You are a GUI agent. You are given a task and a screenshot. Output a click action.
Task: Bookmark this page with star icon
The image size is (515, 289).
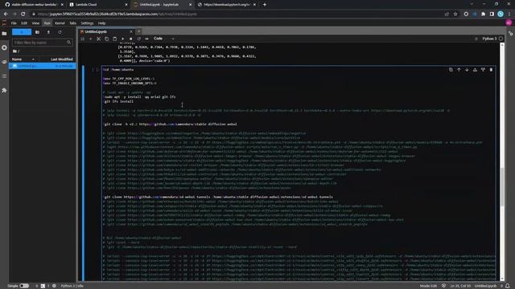[455, 14]
